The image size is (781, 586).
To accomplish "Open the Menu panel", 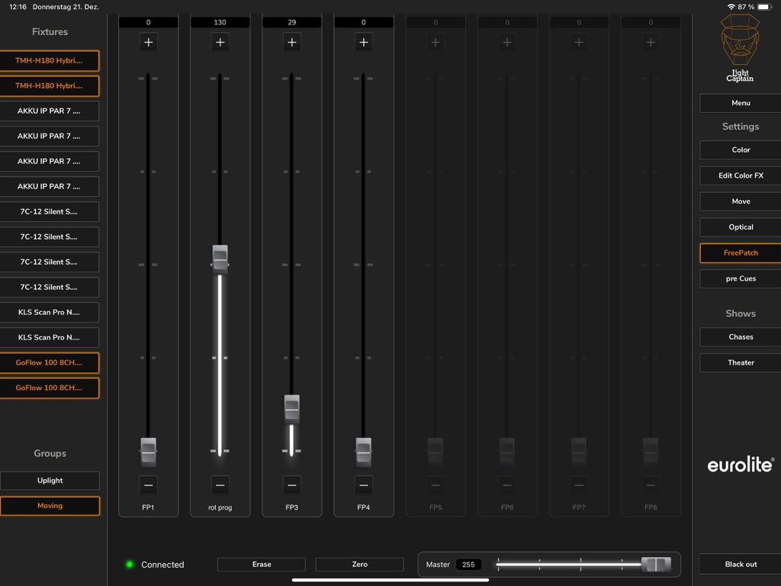I will click(x=740, y=102).
